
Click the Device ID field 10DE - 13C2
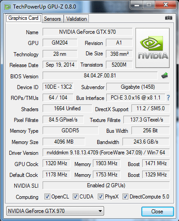pyautogui.click(x=58, y=87)
